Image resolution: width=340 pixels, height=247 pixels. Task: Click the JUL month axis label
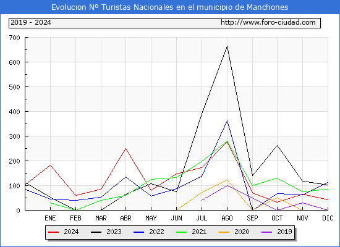tap(202, 218)
